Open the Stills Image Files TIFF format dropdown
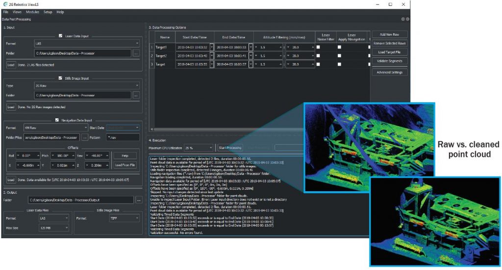502x270 pixels. click(124, 219)
